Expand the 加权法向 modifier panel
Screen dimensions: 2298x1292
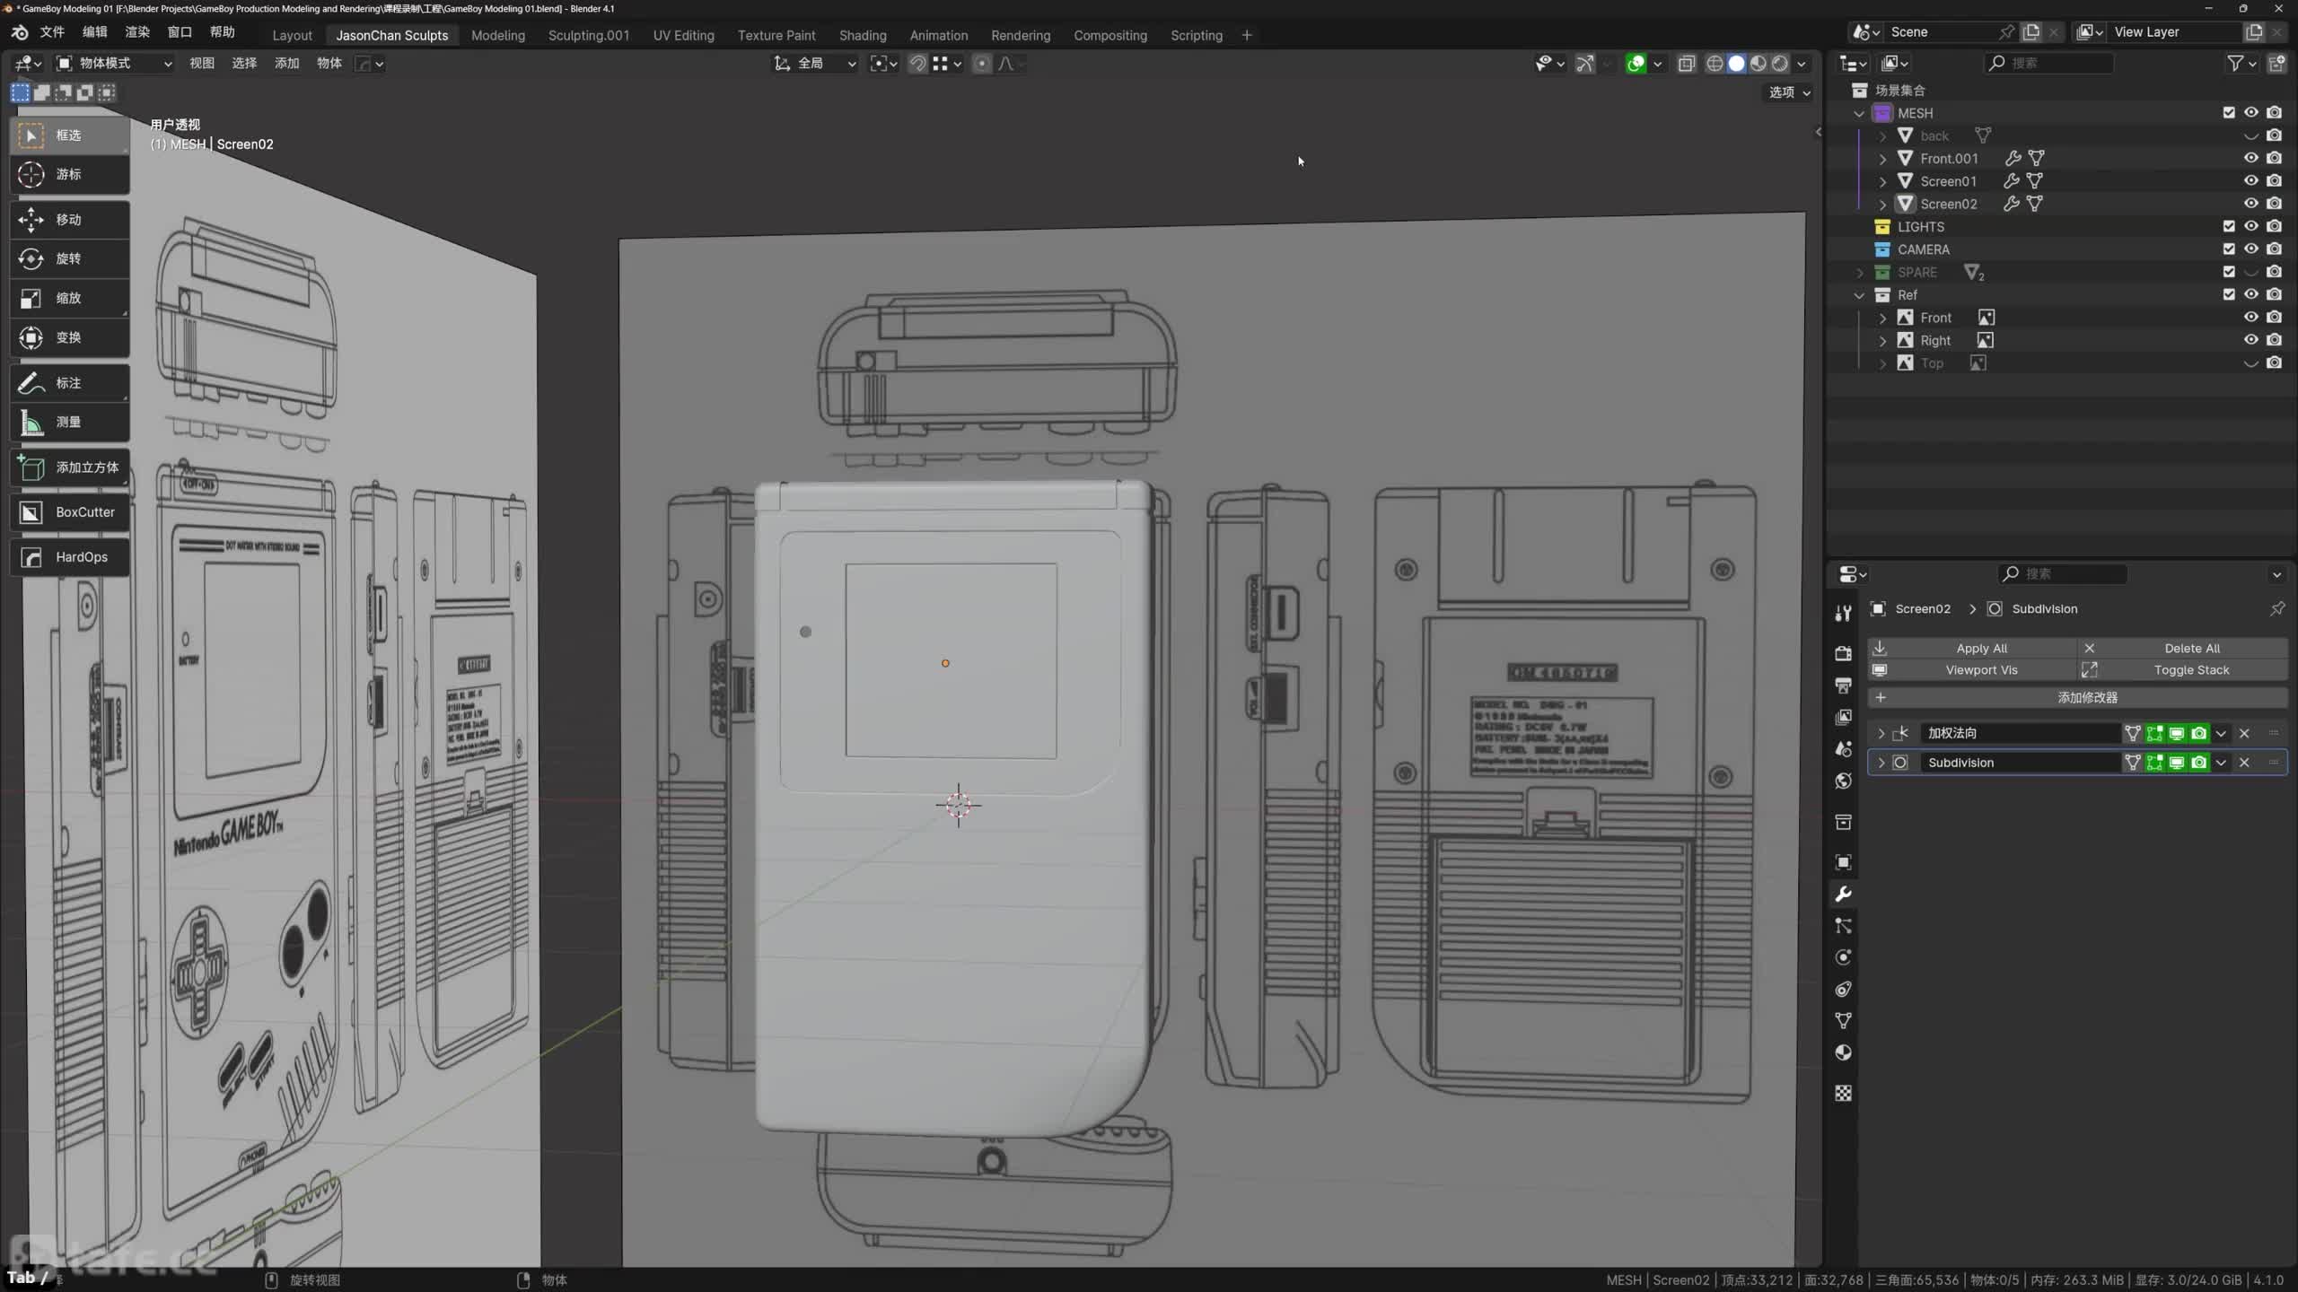click(x=1881, y=734)
